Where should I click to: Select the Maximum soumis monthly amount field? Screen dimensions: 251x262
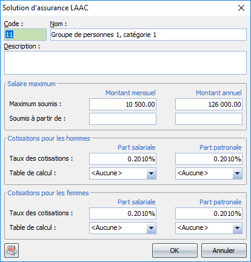(x=122, y=104)
